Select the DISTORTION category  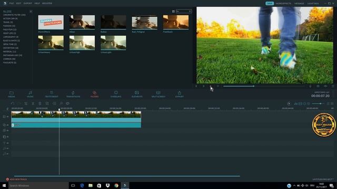pyautogui.click(x=11, y=48)
